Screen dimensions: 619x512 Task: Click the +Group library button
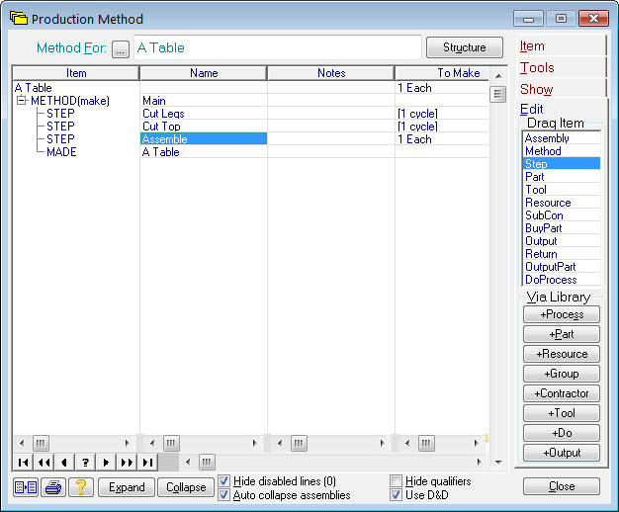click(x=562, y=374)
